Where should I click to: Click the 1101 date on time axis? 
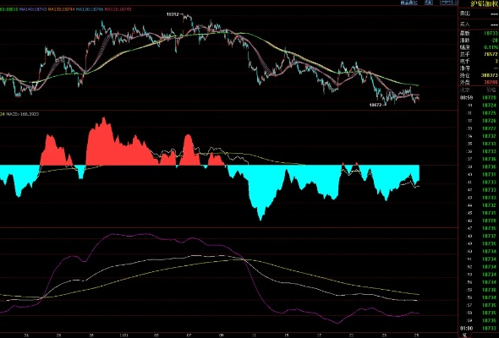pos(124,335)
